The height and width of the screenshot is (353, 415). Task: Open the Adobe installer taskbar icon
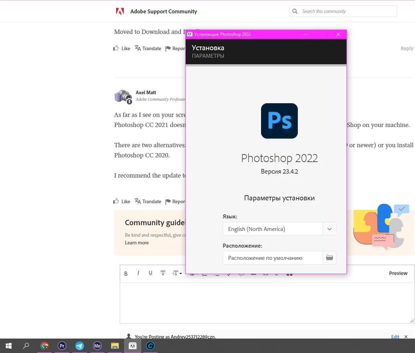click(133, 345)
